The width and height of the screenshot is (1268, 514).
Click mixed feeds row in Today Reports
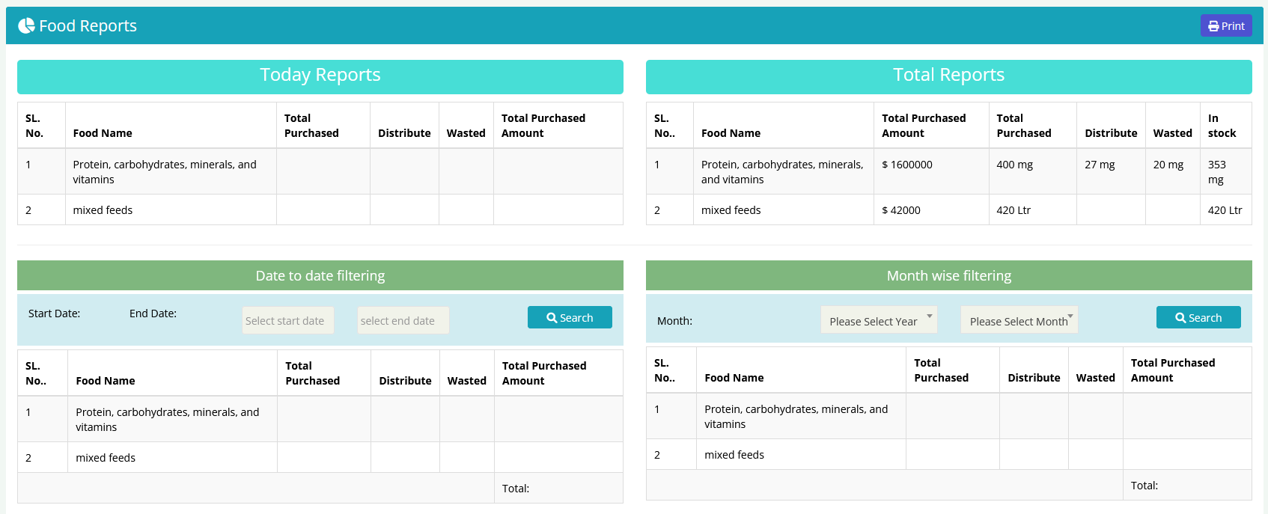click(x=103, y=210)
